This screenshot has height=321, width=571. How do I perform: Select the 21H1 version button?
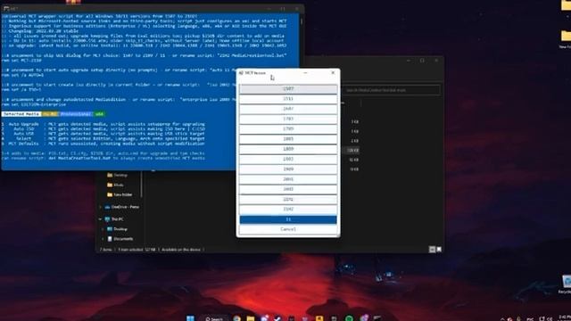click(x=288, y=200)
